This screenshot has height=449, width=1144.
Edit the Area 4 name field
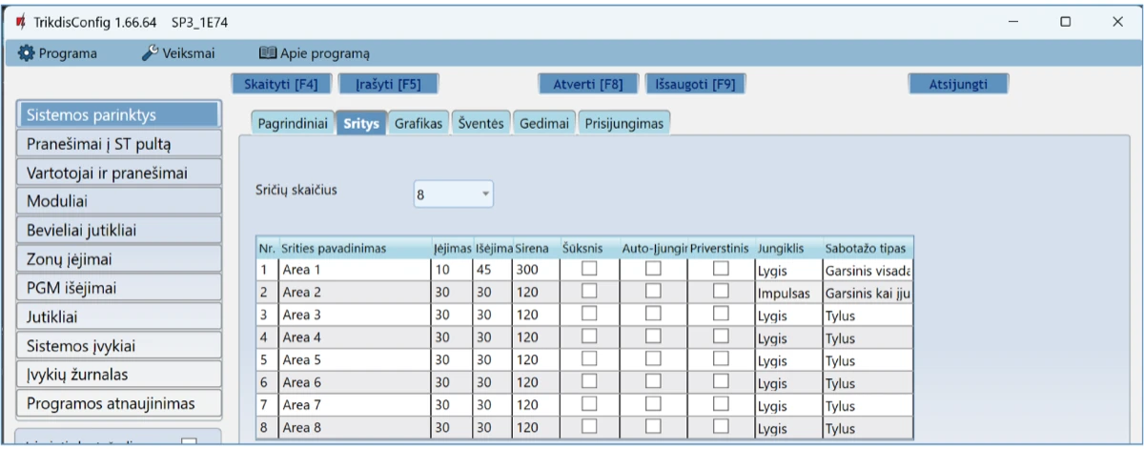[x=353, y=337]
